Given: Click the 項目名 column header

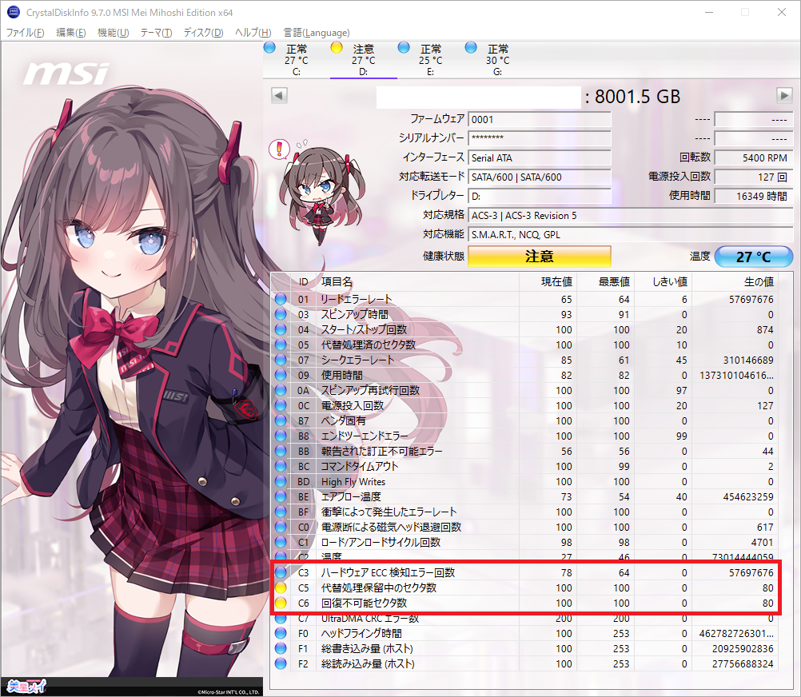Looking at the screenshot, I should (x=417, y=282).
